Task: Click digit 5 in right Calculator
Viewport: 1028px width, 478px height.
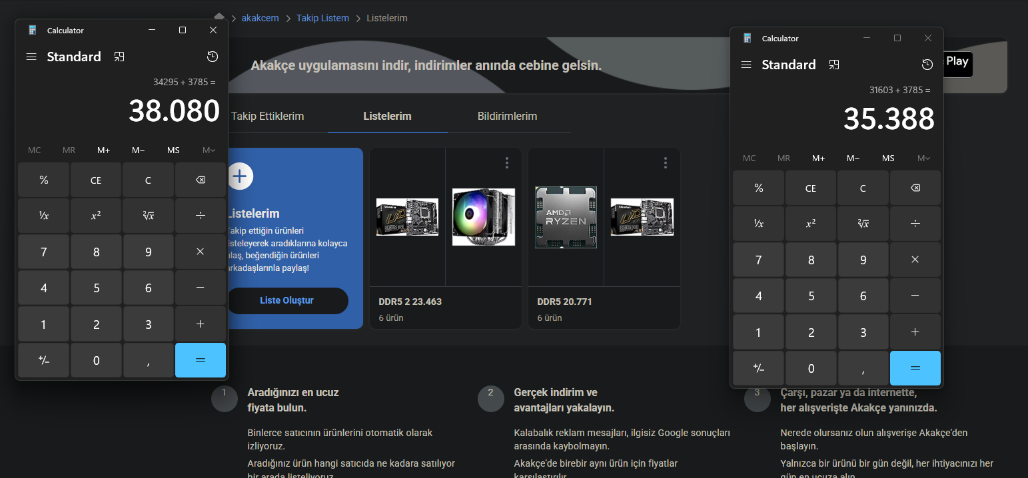Action: [811, 296]
